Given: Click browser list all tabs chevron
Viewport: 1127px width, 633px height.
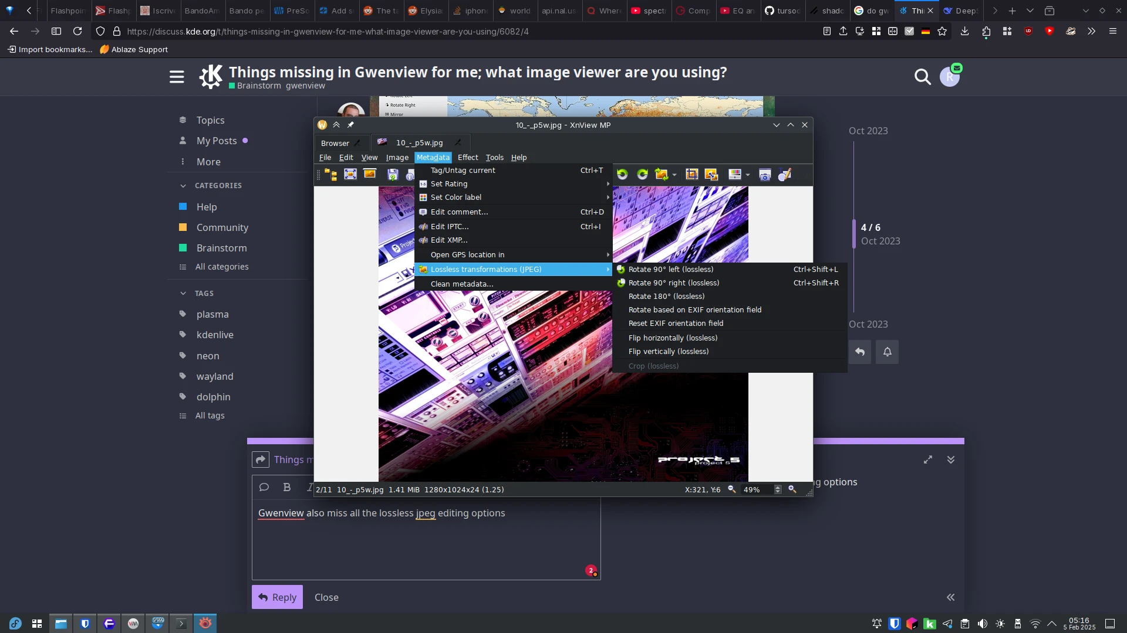Looking at the screenshot, I should (1030, 11).
